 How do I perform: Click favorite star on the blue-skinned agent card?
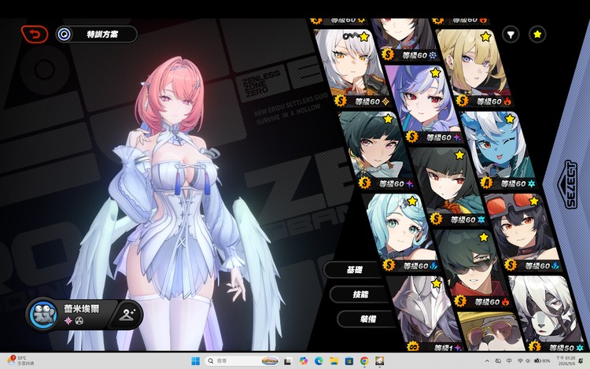click(510, 119)
